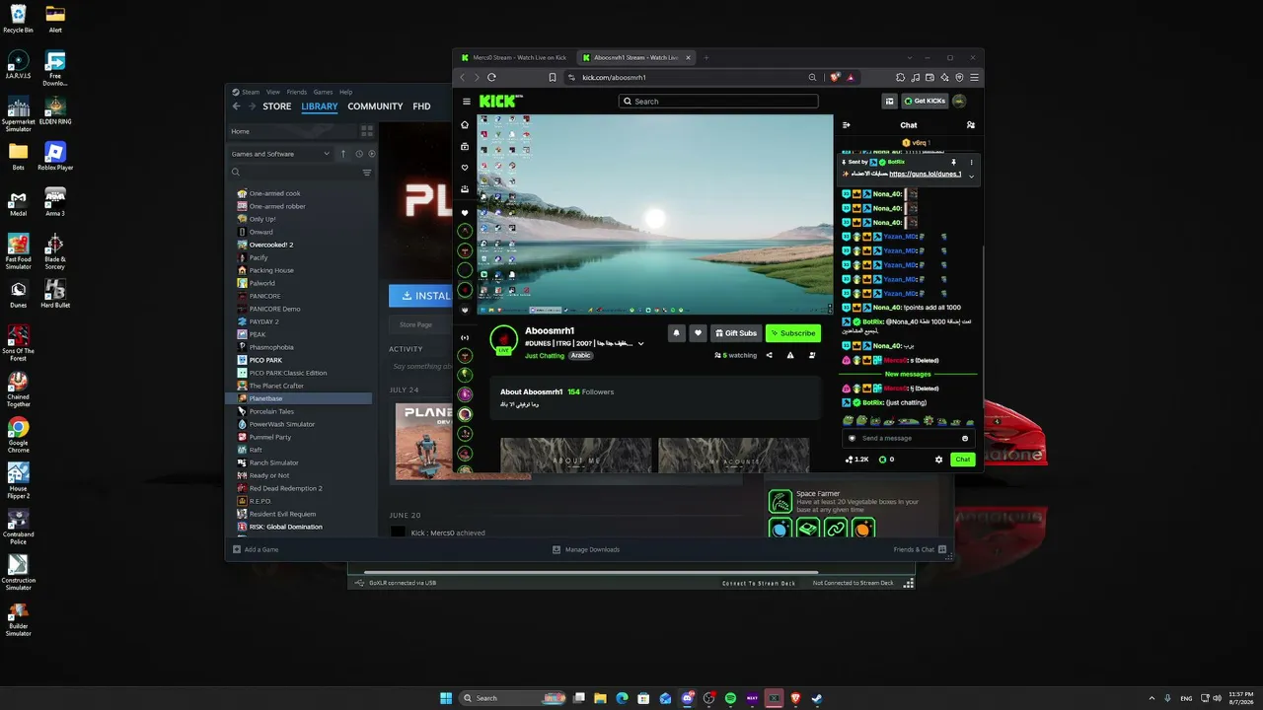This screenshot has height=710, width=1263.
Task: Select PAYDAY 2 in the game list
Action: [263, 321]
